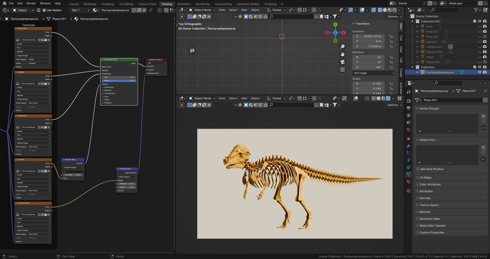Toggle Collection.001 exclude checkbox in outliner
Screen dimensions: 490x259
[475, 21]
